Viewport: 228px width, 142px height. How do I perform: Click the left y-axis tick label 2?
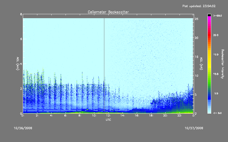tap(21, 89)
